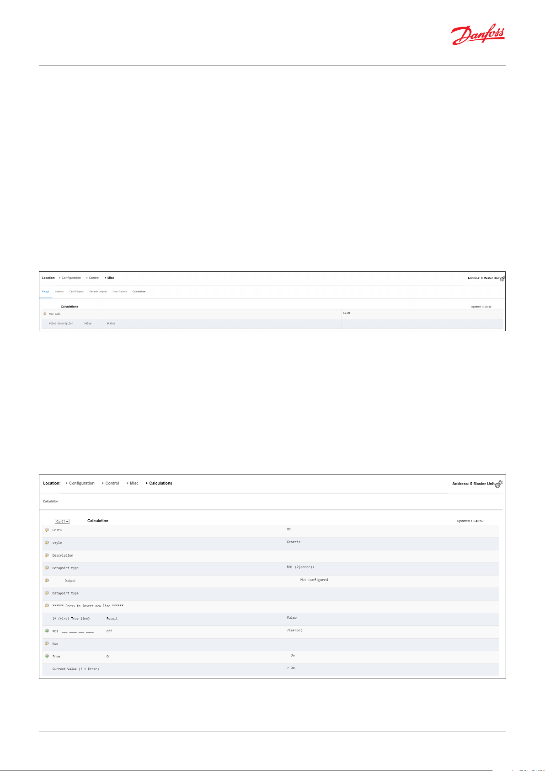Click the gear icon on the Calculations-page address line

click(x=499, y=483)
